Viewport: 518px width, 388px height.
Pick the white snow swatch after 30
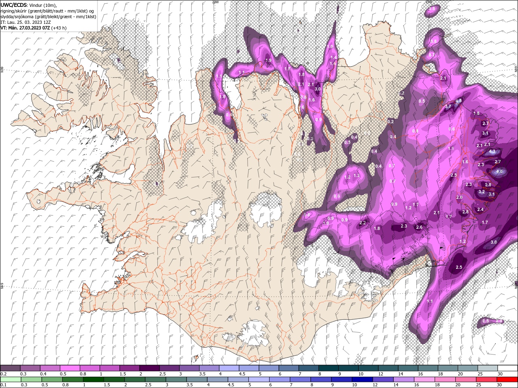[x=507, y=368]
